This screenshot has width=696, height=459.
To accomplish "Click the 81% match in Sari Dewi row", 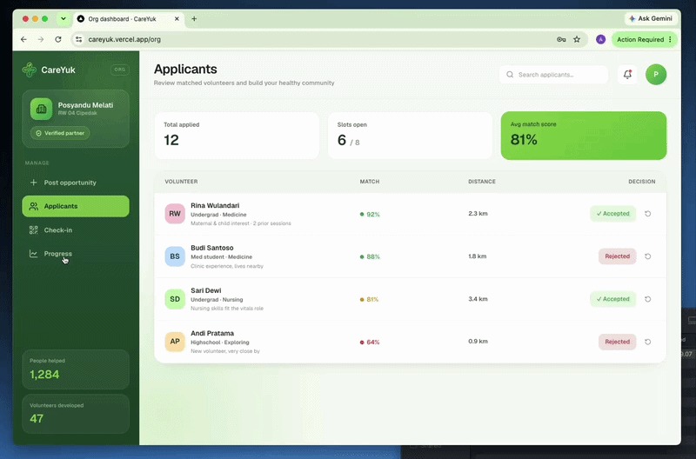I will (369, 299).
